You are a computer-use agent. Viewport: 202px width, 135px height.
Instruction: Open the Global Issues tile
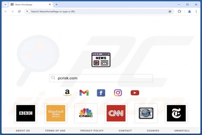(146, 113)
